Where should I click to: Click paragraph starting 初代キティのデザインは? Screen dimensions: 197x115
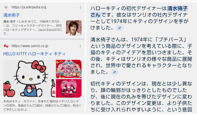pyautogui.click(x=141, y=97)
